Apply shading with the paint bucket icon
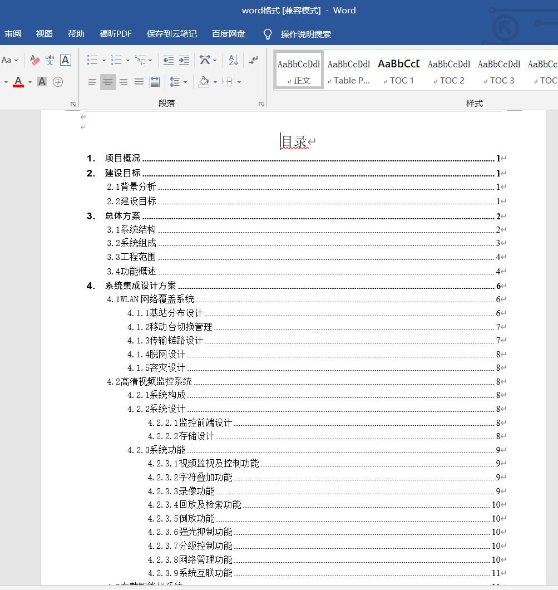The image size is (558, 590). pos(203,82)
